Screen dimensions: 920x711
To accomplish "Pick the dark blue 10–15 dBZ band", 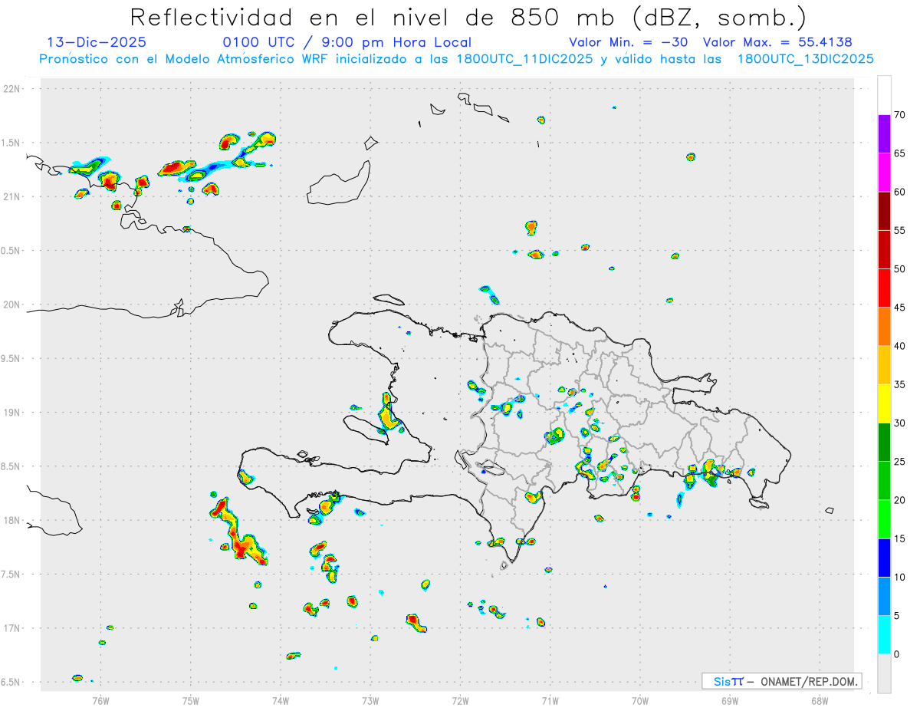I will 884,558.
